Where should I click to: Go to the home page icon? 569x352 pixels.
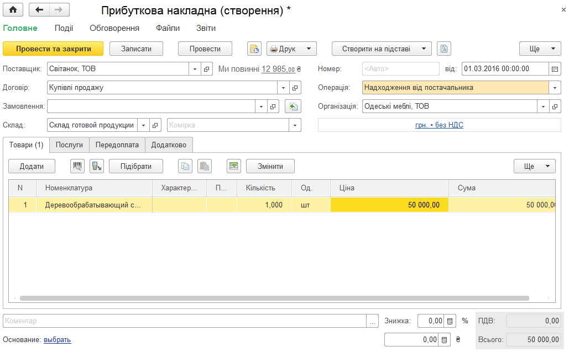13,10
